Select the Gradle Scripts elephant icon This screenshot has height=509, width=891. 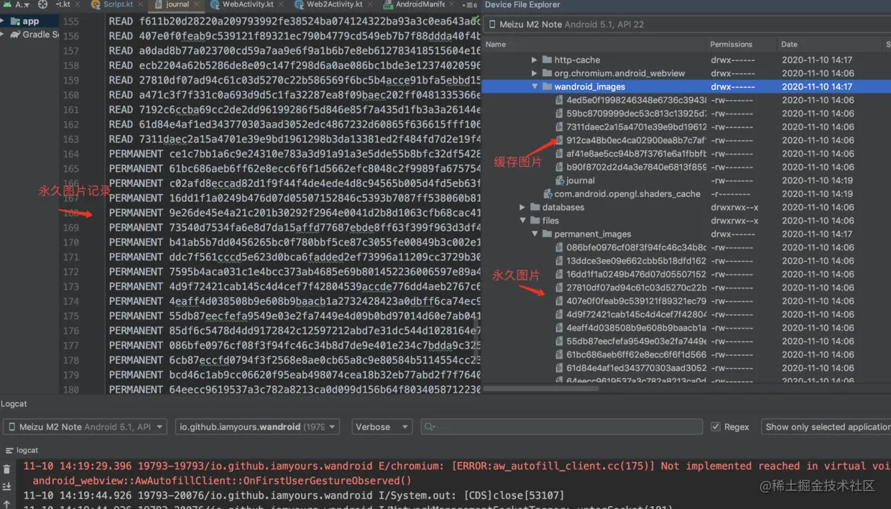[14, 35]
